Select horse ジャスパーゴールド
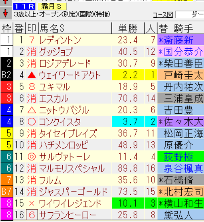 73,192
